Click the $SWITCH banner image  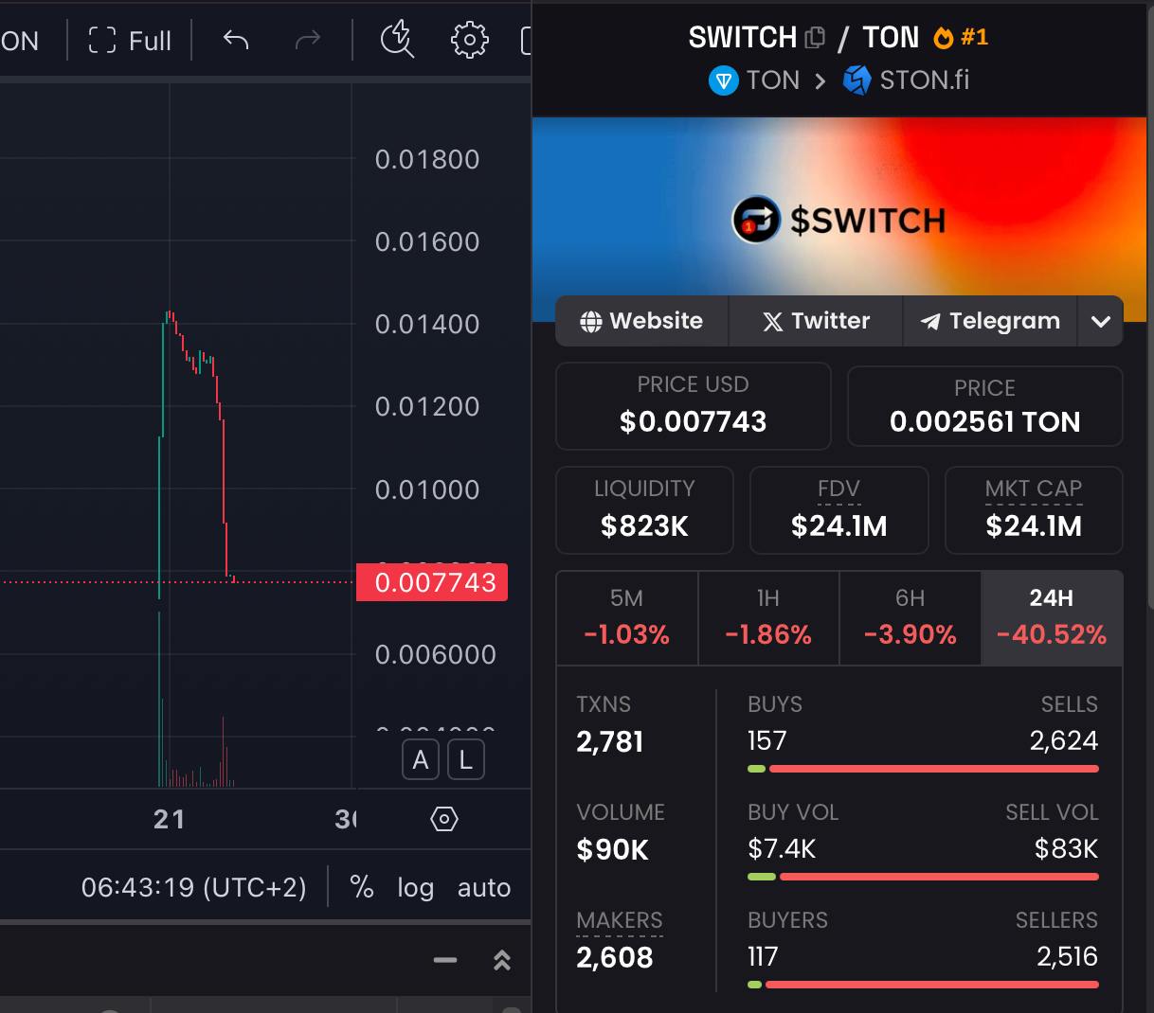coord(839,220)
